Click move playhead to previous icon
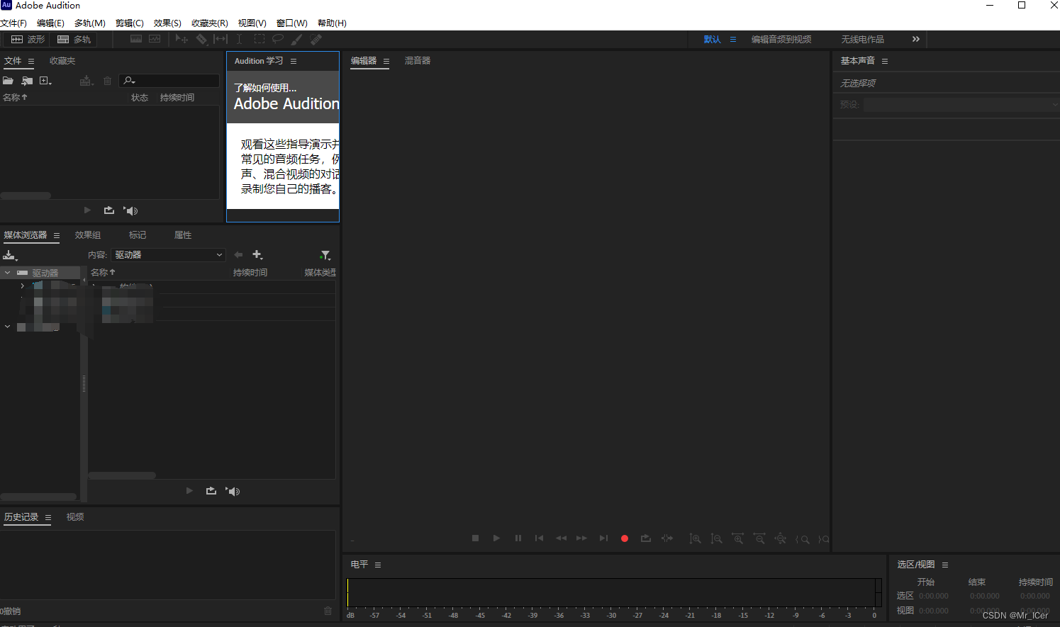 tap(539, 538)
